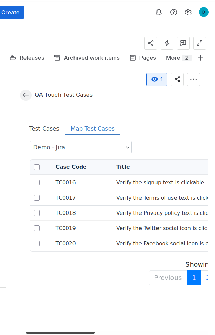
Task: Open the help question mark icon
Action: click(173, 12)
